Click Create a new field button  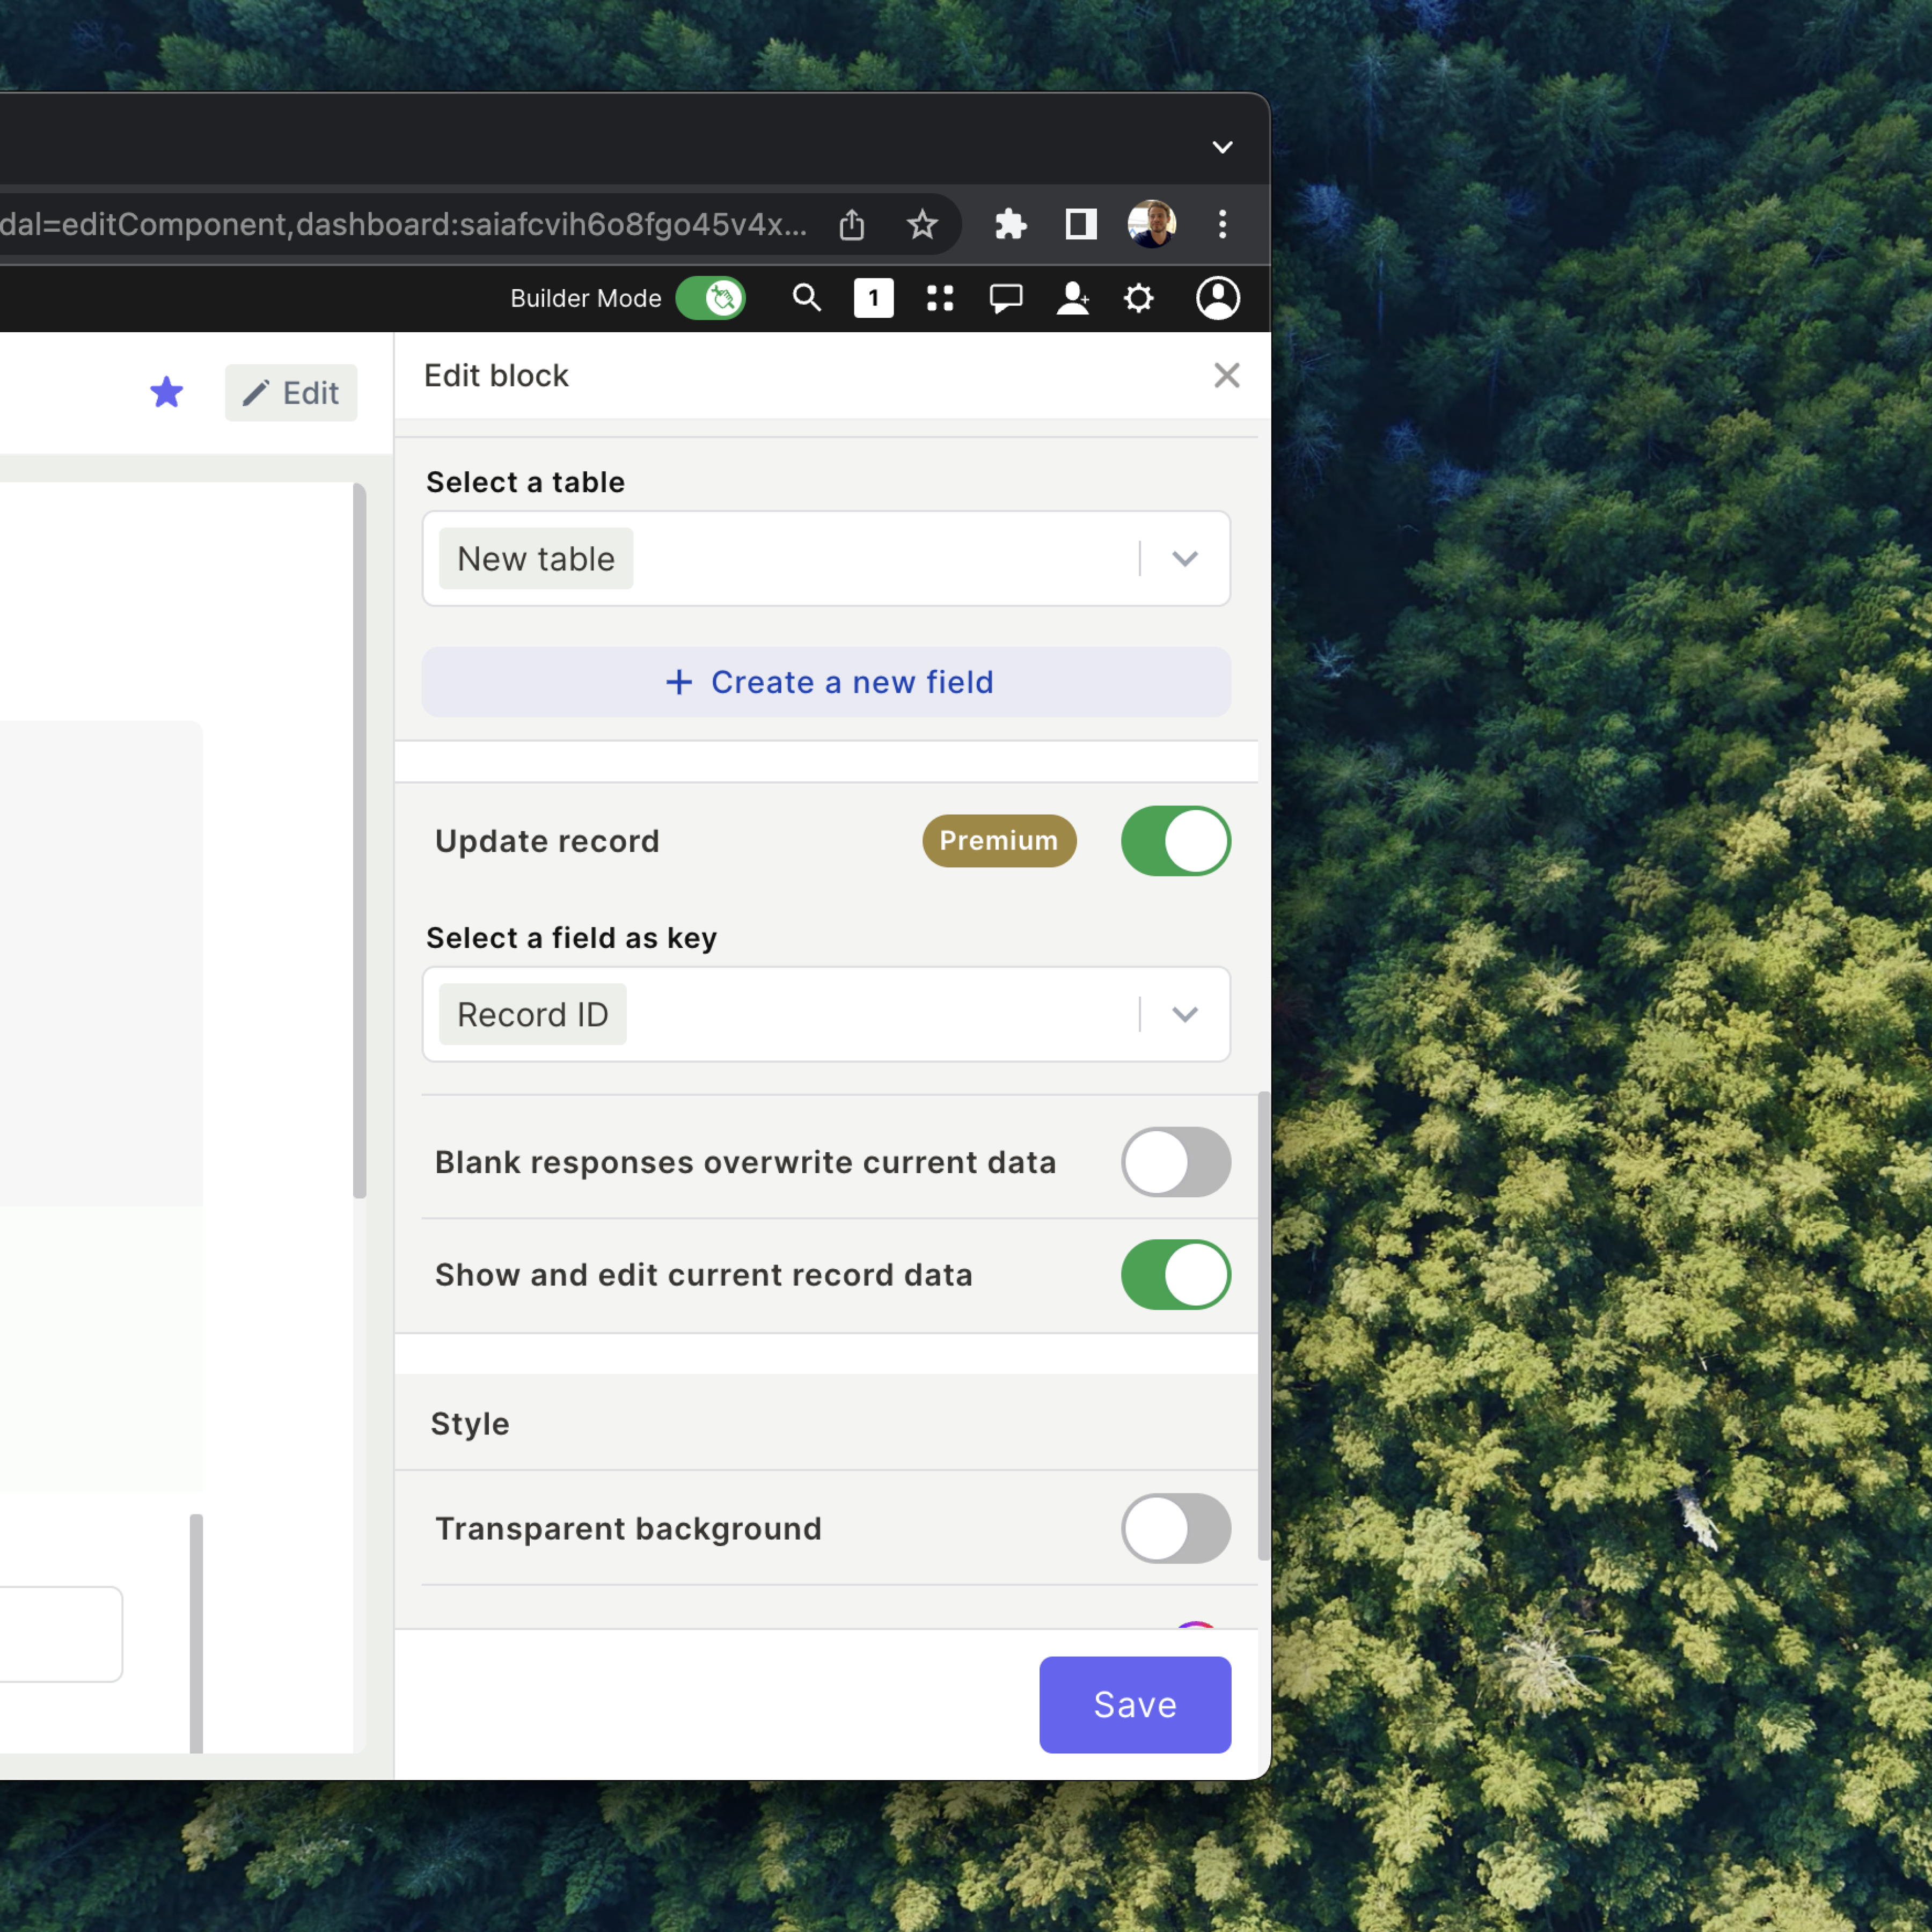click(x=826, y=682)
